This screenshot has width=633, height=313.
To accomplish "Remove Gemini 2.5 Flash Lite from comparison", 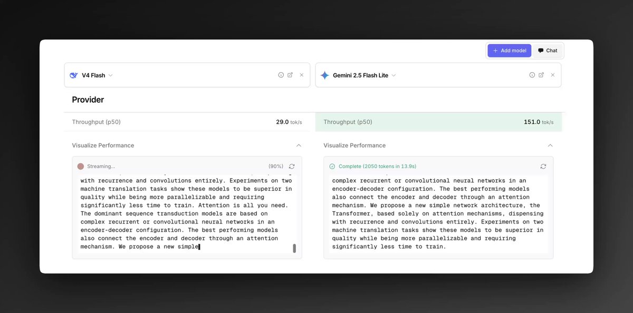I will (x=553, y=75).
